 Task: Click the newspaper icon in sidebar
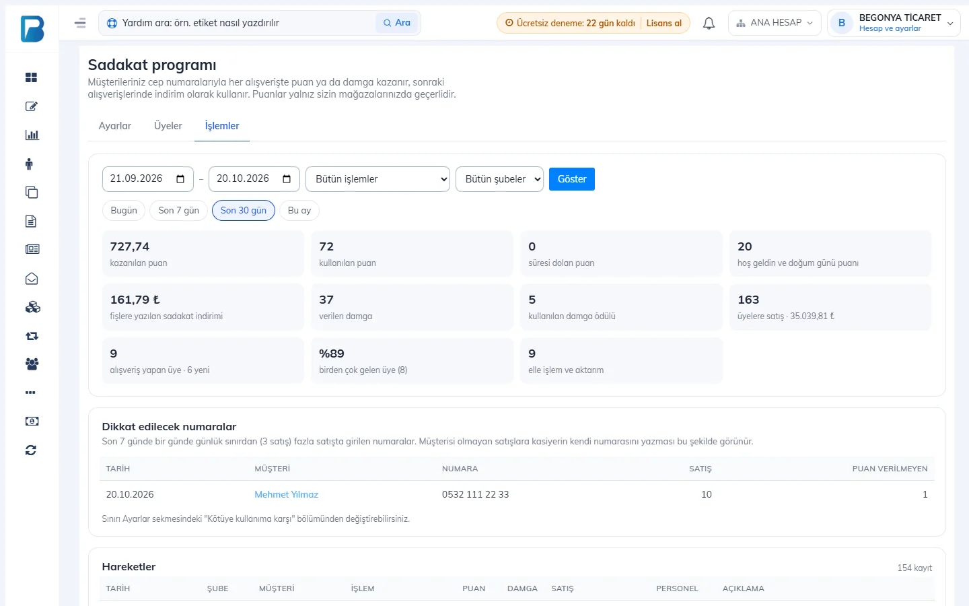32,250
